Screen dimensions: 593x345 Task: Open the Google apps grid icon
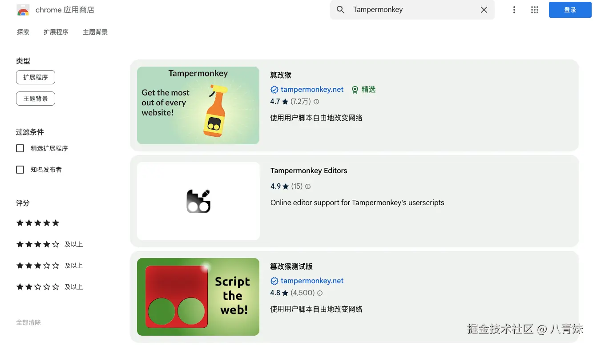point(535,10)
